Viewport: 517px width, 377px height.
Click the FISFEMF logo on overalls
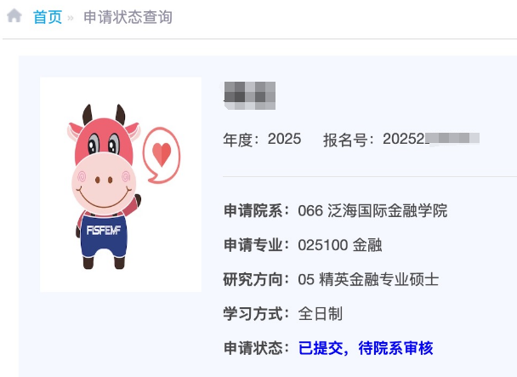pos(104,230)
